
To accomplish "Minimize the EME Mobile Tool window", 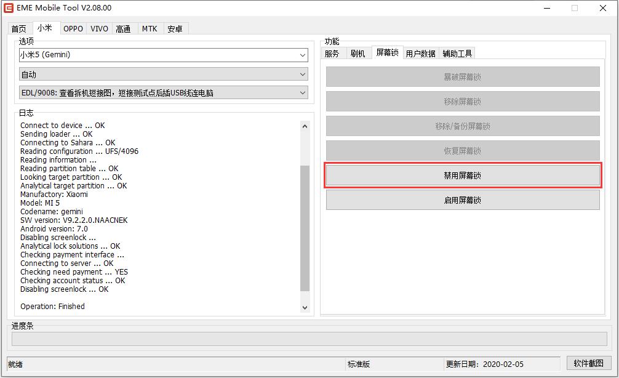I will [547, 8].
